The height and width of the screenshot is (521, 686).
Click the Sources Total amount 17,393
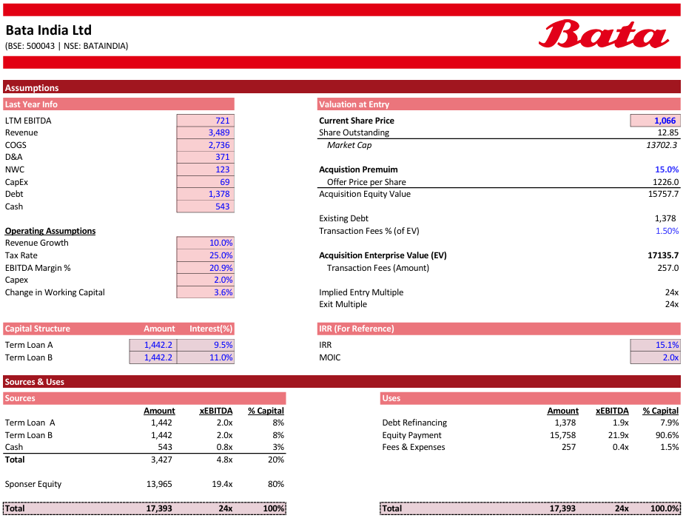pos(159,508)
